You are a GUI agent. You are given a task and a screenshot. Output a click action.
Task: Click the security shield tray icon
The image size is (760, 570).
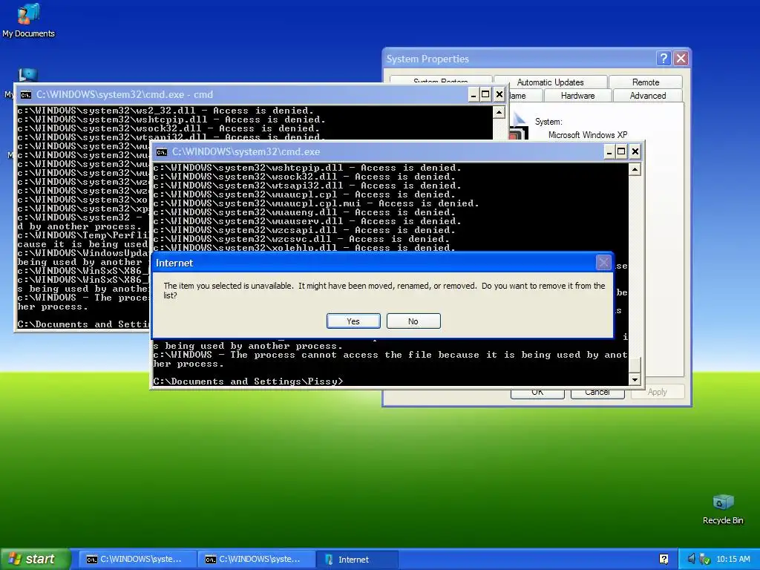pyautogui.click(x=704, y=559)
